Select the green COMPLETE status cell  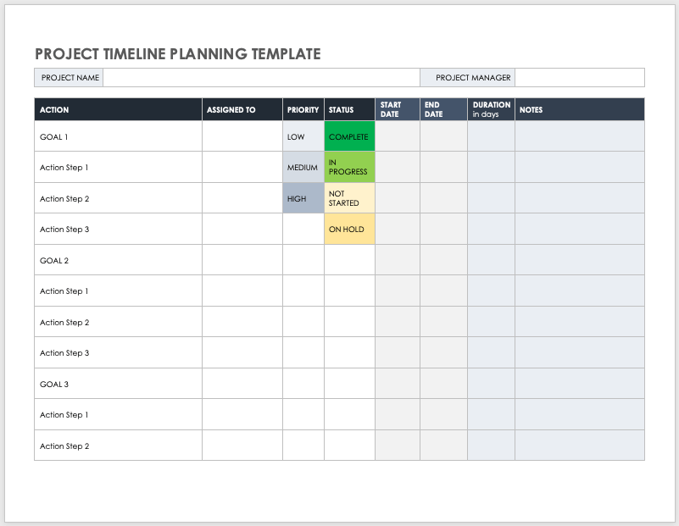[349, 136]
